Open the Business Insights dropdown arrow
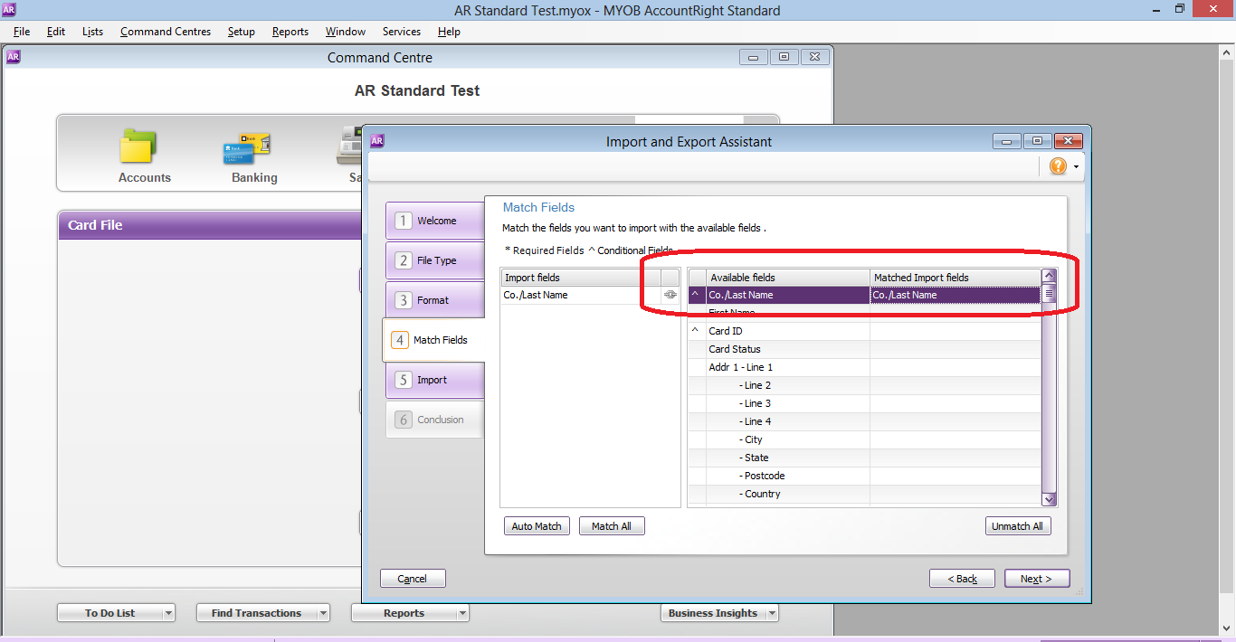 (772, 613)
